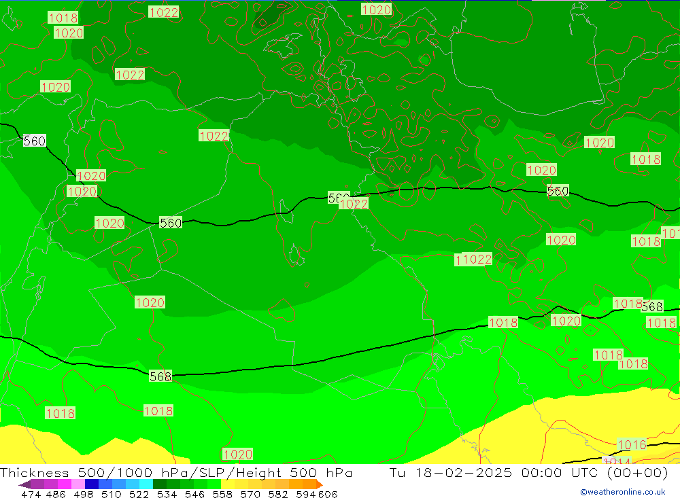Click the '522' legend value
The width and height of the screenshot is (680, 498).
click(139, 494)
